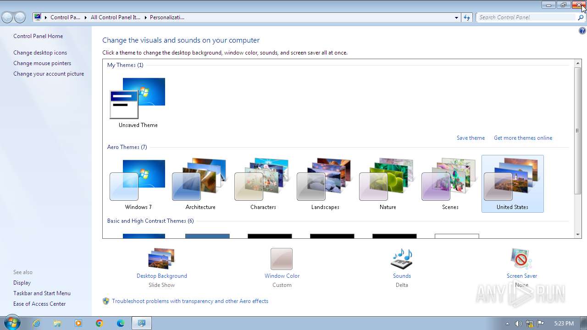Click the Personalization breadcrumb segment
The image size is (587, 330).
point(167,17)
